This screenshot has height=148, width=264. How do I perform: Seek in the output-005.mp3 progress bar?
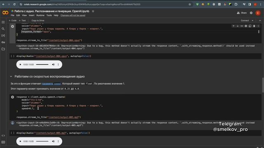[42, 141]
